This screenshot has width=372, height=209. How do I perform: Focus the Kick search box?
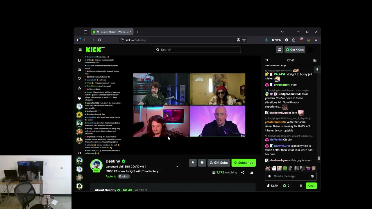197,50
